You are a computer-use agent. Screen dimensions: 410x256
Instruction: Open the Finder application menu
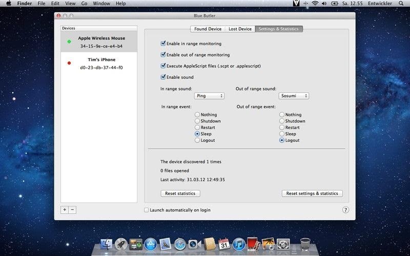pos(25,4)
